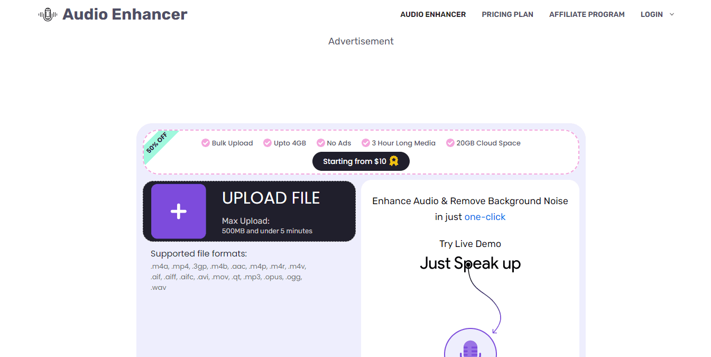The height and width of the screenshot is (357, 711).
Task: Click the microphone logo icon
Action: pos(48,14)
